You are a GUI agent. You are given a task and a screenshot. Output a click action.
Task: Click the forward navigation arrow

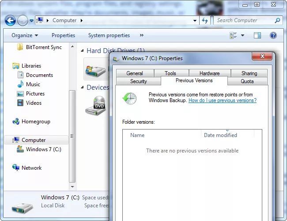[x=23, y=20]
